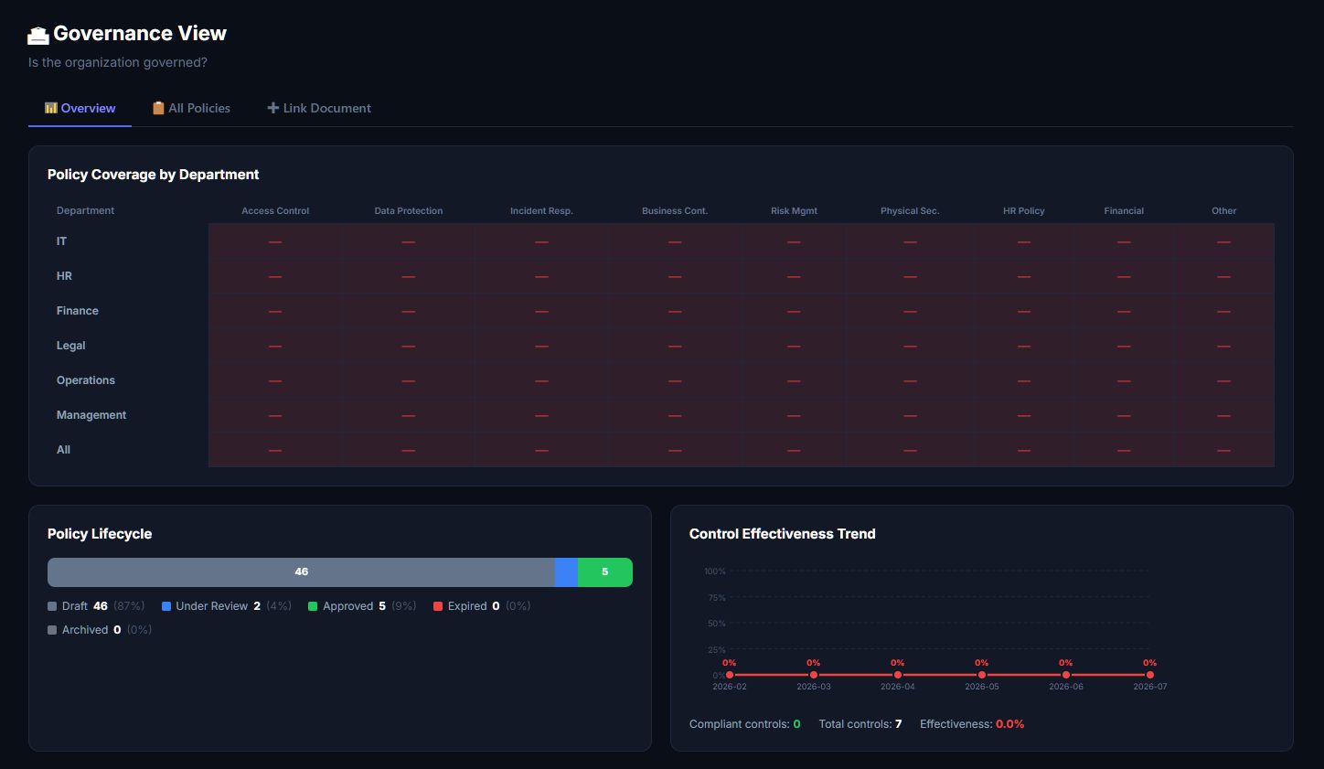Click the IT row Access Control cell
The image size is (1324, 769).
click(275, 241)
